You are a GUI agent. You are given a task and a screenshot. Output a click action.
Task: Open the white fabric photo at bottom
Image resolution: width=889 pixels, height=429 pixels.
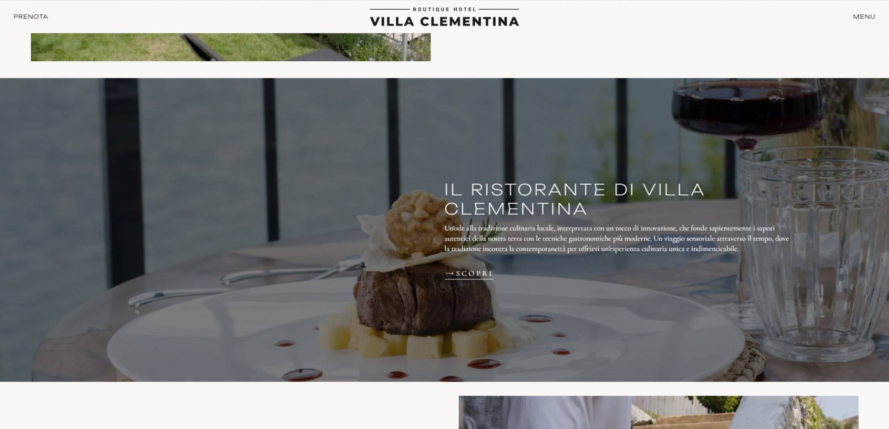[544, 412]
